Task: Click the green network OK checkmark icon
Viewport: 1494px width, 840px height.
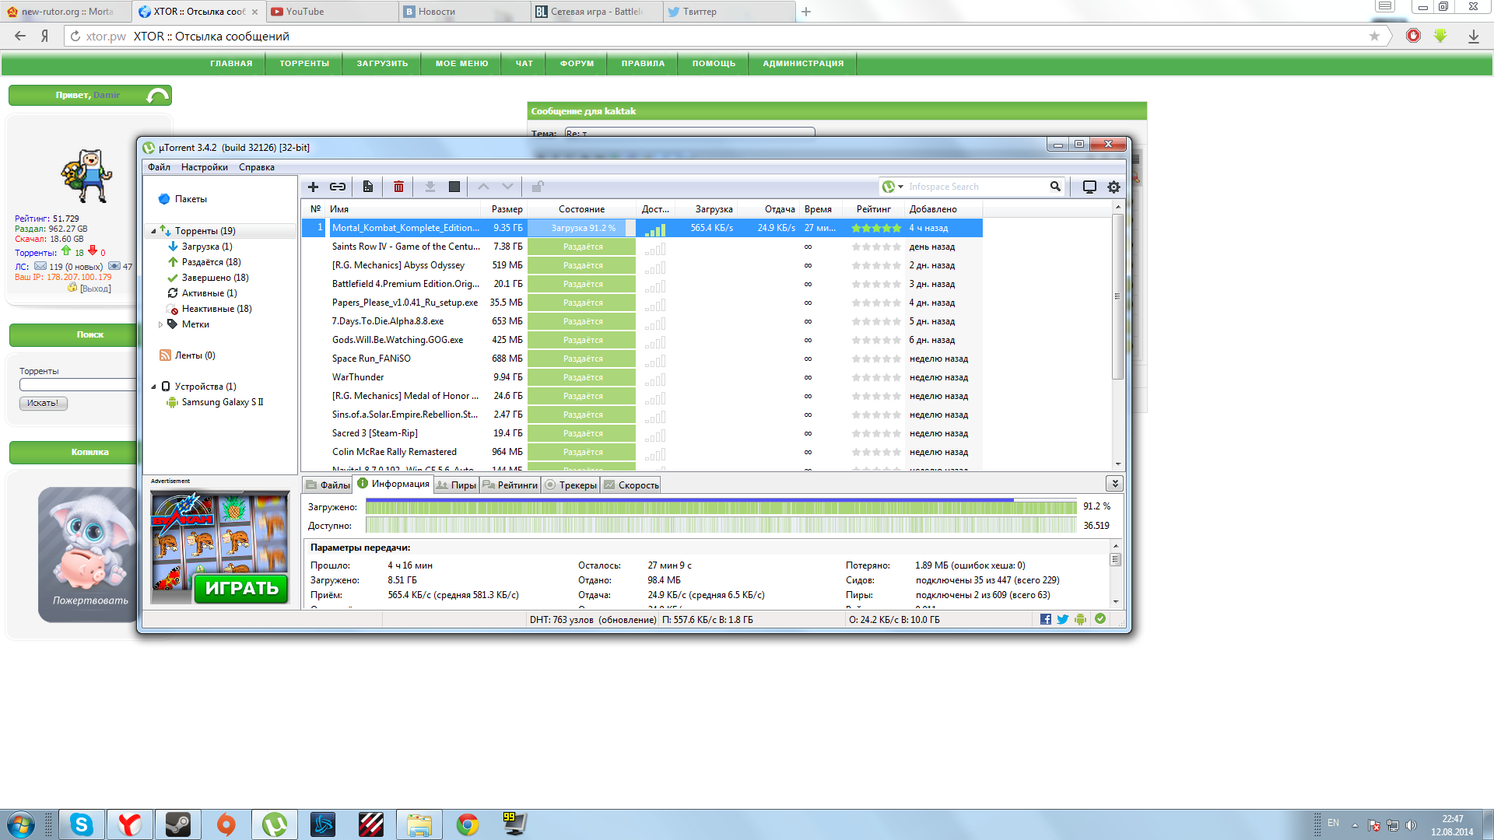Action: pyautogui.click(x=1100, y=619)
